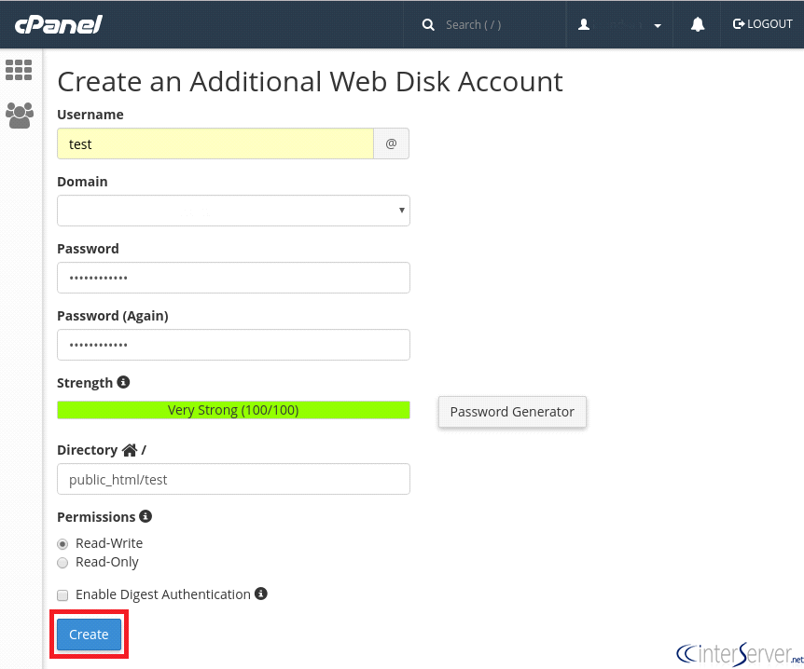Click the Very Strong strength bar
Viewport: 804px width, 669px height.
click(x=233, y=410)
